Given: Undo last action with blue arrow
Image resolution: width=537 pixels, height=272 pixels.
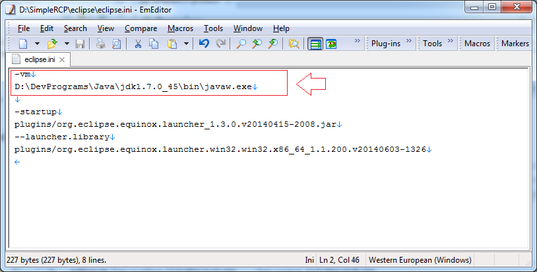Looking at the screenshot, I should (204, 44).
